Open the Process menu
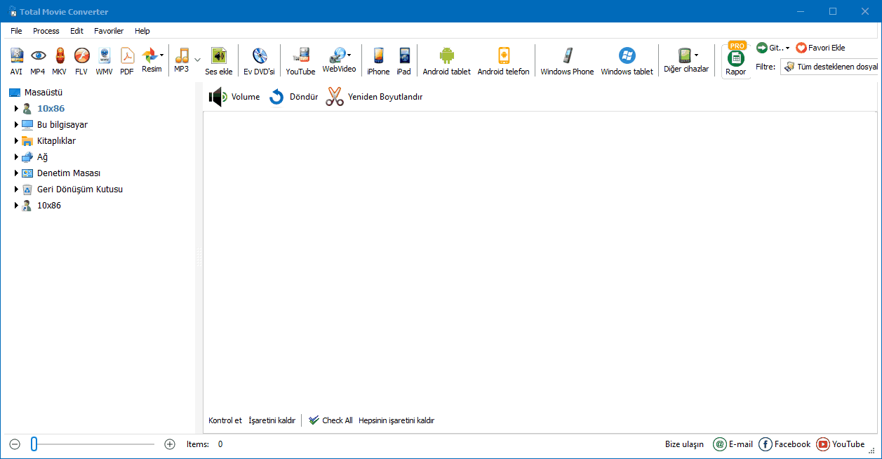 (46, 31)
